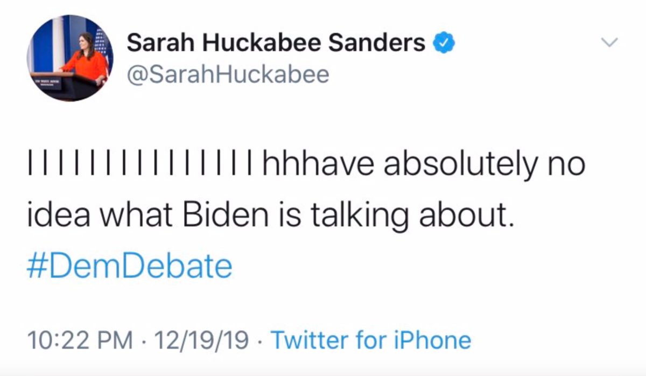The height and width of the screenshot is (376, 646).
Task: Click the blue verified badge icon
Action: pos(443,43)
